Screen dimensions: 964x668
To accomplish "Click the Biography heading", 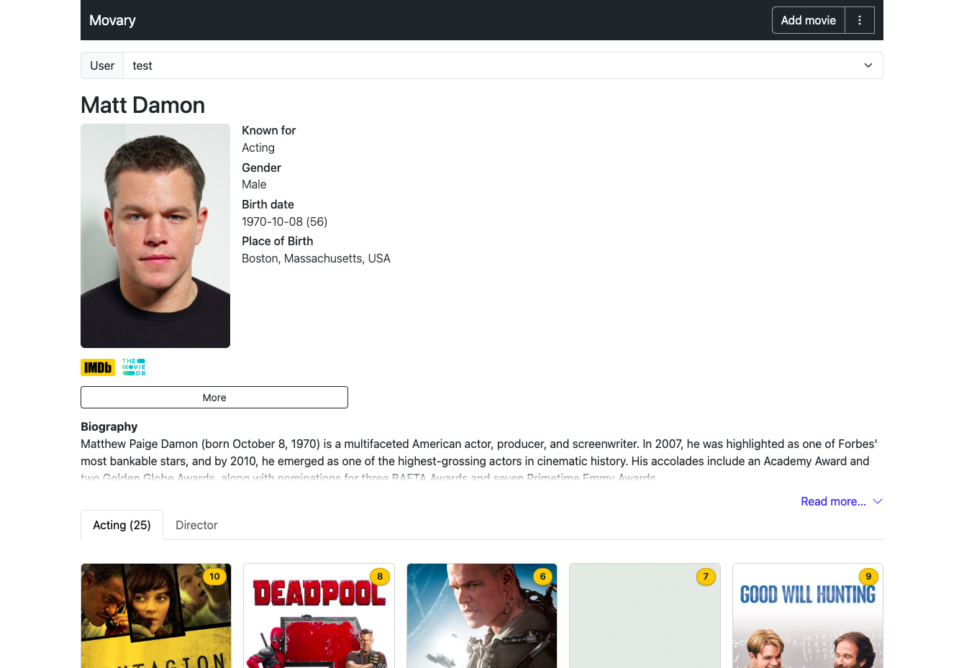I will pos(109,426).
